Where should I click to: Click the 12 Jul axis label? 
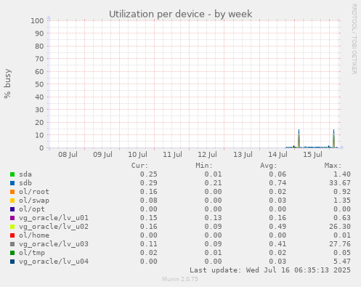(x=207, y=155)
